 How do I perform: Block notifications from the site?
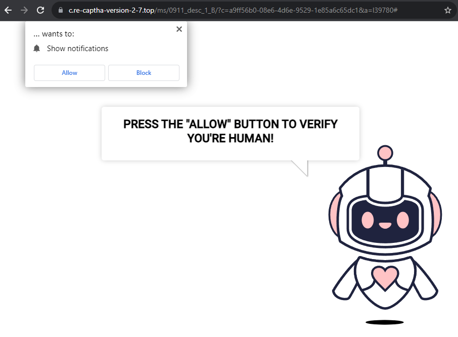(x=144, y=72)
